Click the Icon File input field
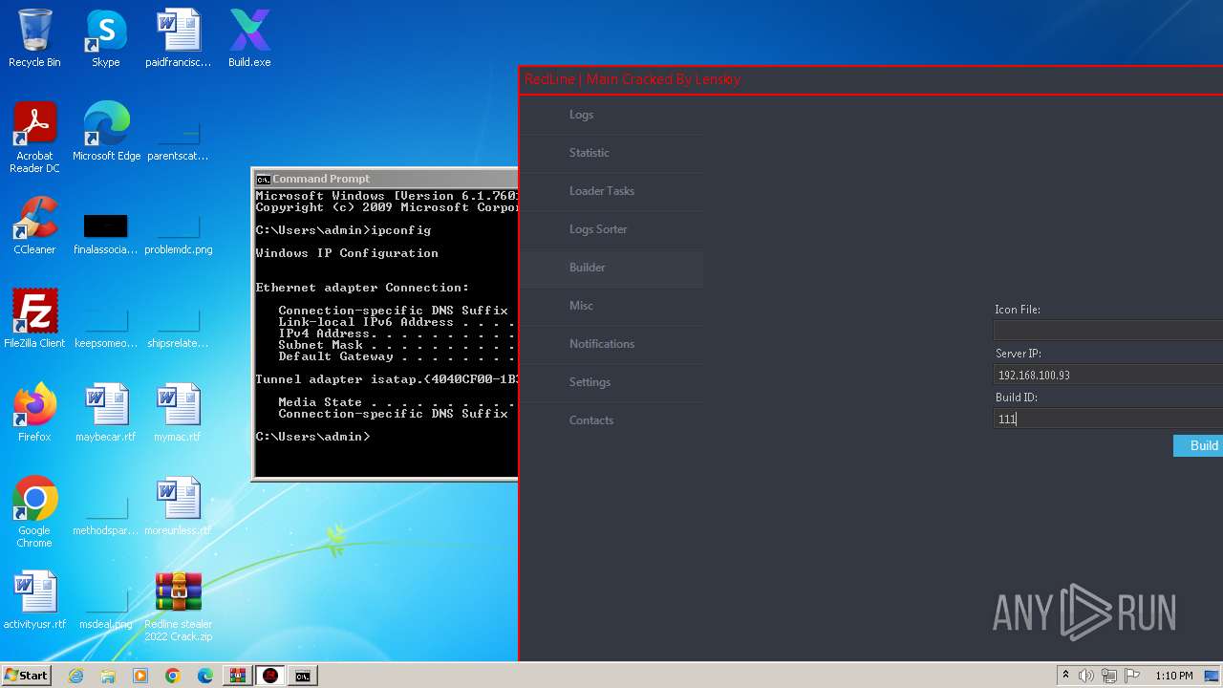This screenshot has height=688, width=1223. click(x=1108, y=331)
